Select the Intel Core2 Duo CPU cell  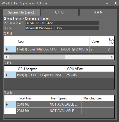[x=53, y=49]
